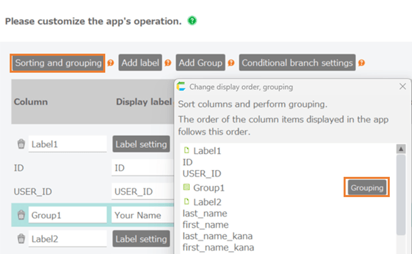
Task: Delete the Label1 row using trash icon
Action: coord(21,144)
